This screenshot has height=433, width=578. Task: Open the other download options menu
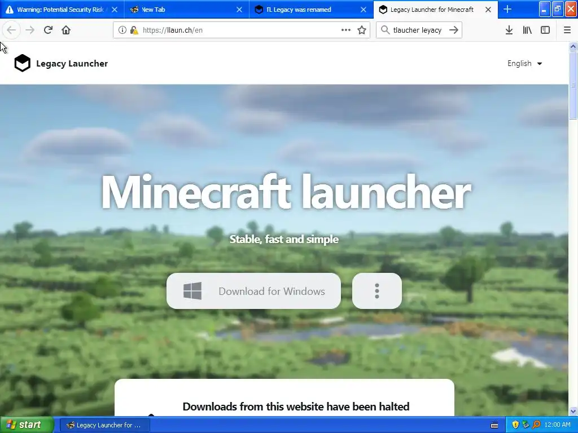pyautogui.click(x=376, y=291)
